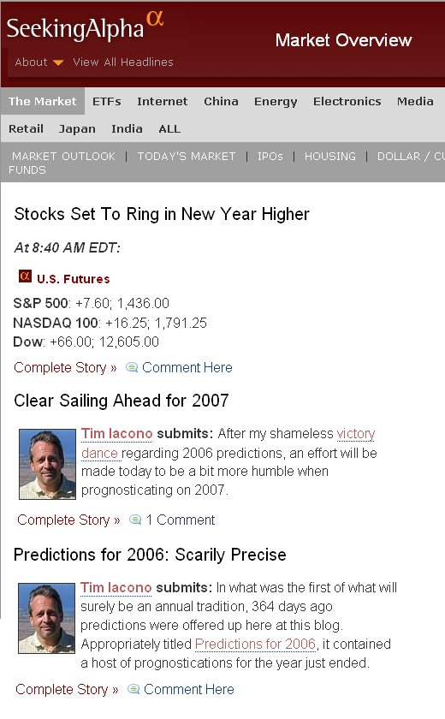Open the HOUSING subcategory

330,157
